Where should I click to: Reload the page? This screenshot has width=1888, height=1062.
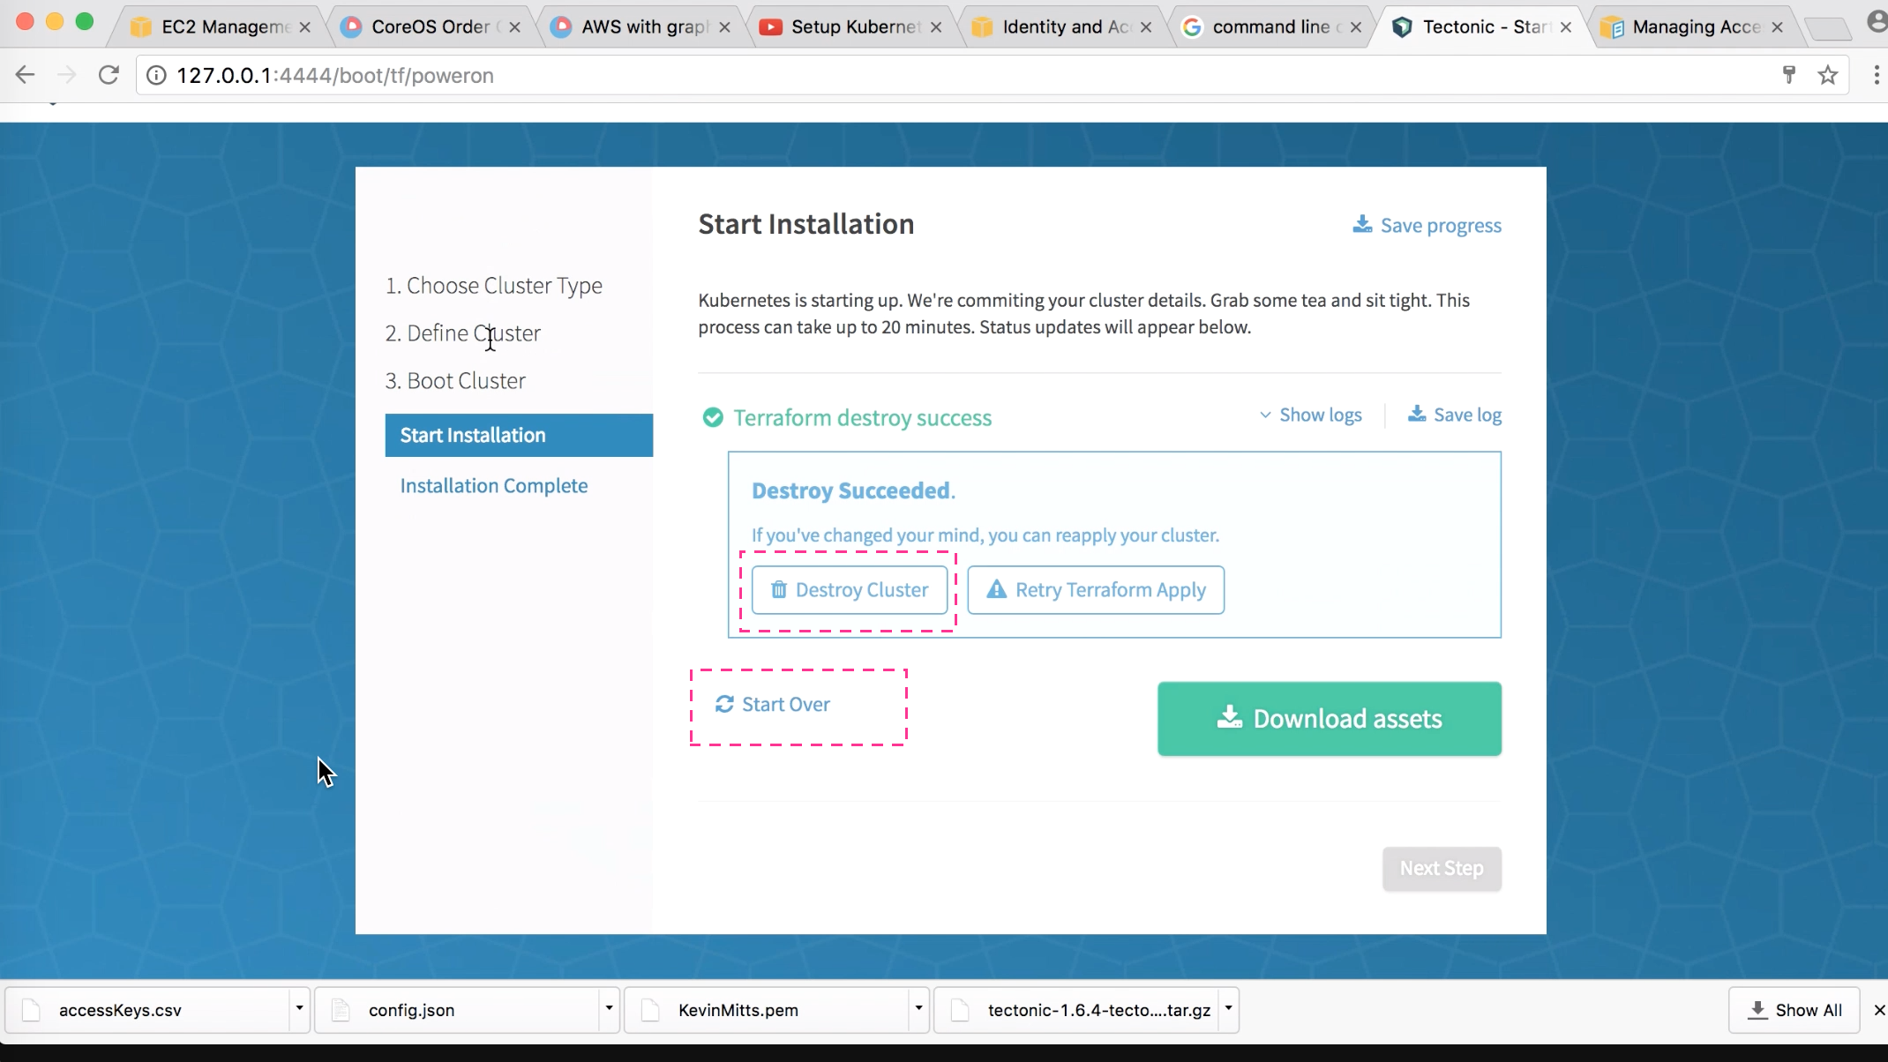(x=108, y=75)
